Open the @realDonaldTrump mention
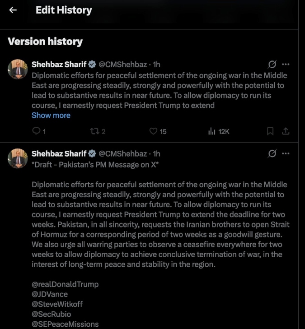 65,284
